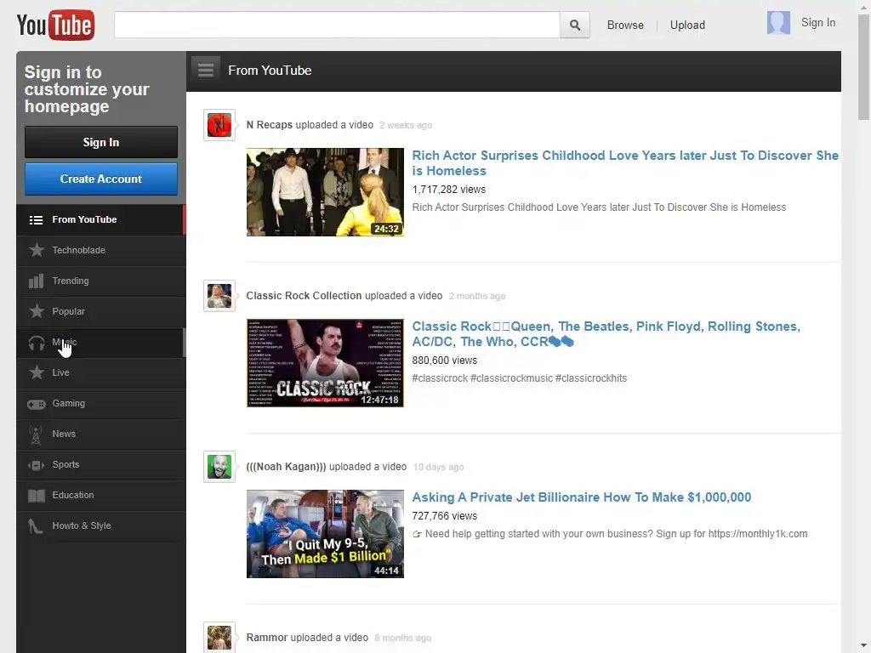Click the gamepad icon for Gaming
Viewport: 871px width, 653px height.
click(37, 404)
